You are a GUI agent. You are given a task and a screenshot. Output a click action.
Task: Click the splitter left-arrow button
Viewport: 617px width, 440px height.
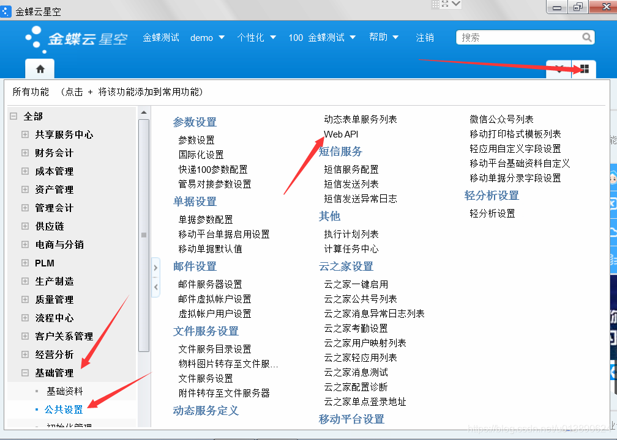[x=156, y=287]
